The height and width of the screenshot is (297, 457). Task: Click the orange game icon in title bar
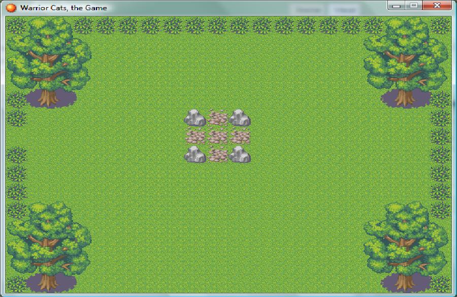[11, 8]
